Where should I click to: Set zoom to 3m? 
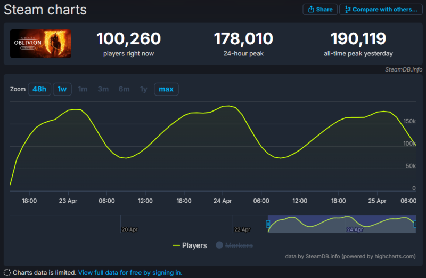click(x=103, y=89)
